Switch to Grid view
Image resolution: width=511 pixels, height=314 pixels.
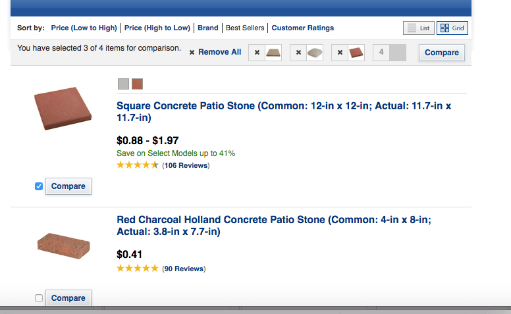click(452, 28)
